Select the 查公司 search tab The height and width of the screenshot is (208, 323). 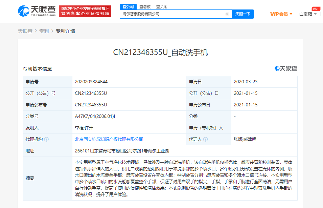pos(128,7)
